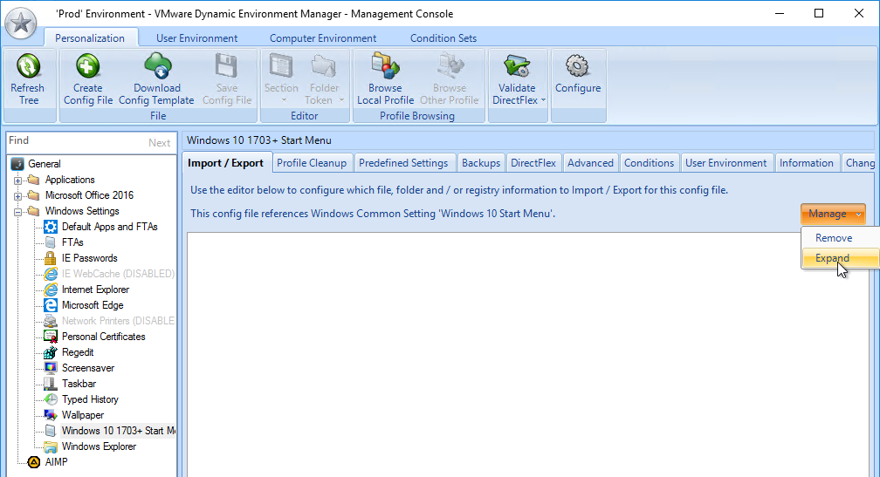Open the Conditions tab

tap(649, 162)
